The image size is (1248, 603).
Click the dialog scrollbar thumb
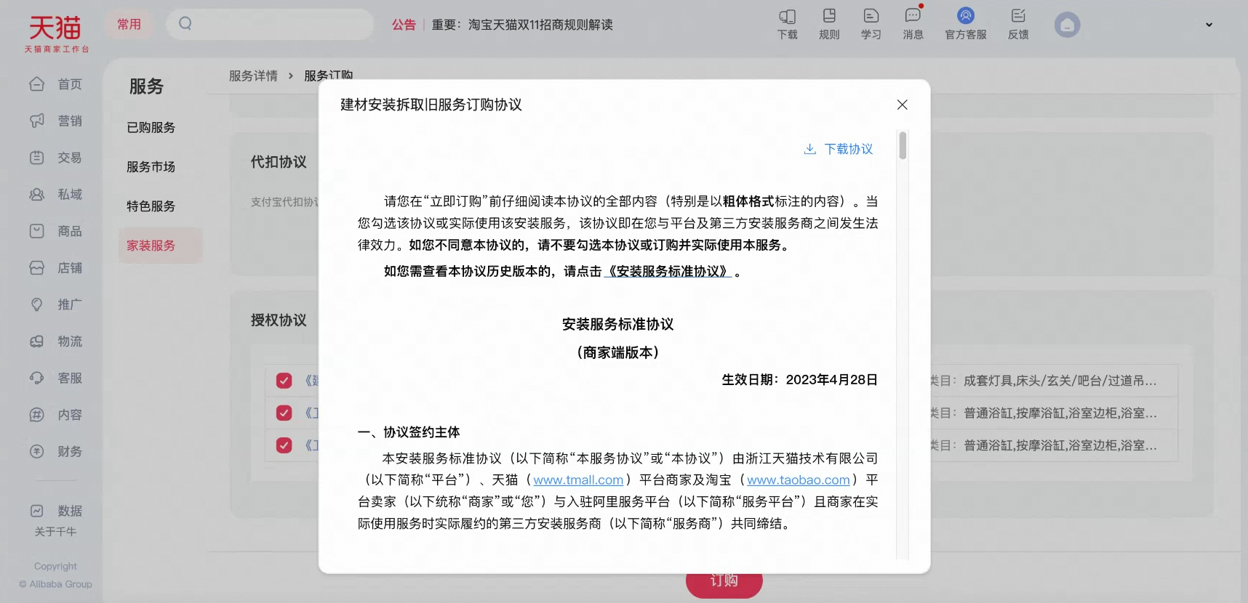click(x=903, y=145)
